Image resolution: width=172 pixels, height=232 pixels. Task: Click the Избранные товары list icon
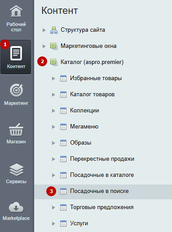[63, 78]
